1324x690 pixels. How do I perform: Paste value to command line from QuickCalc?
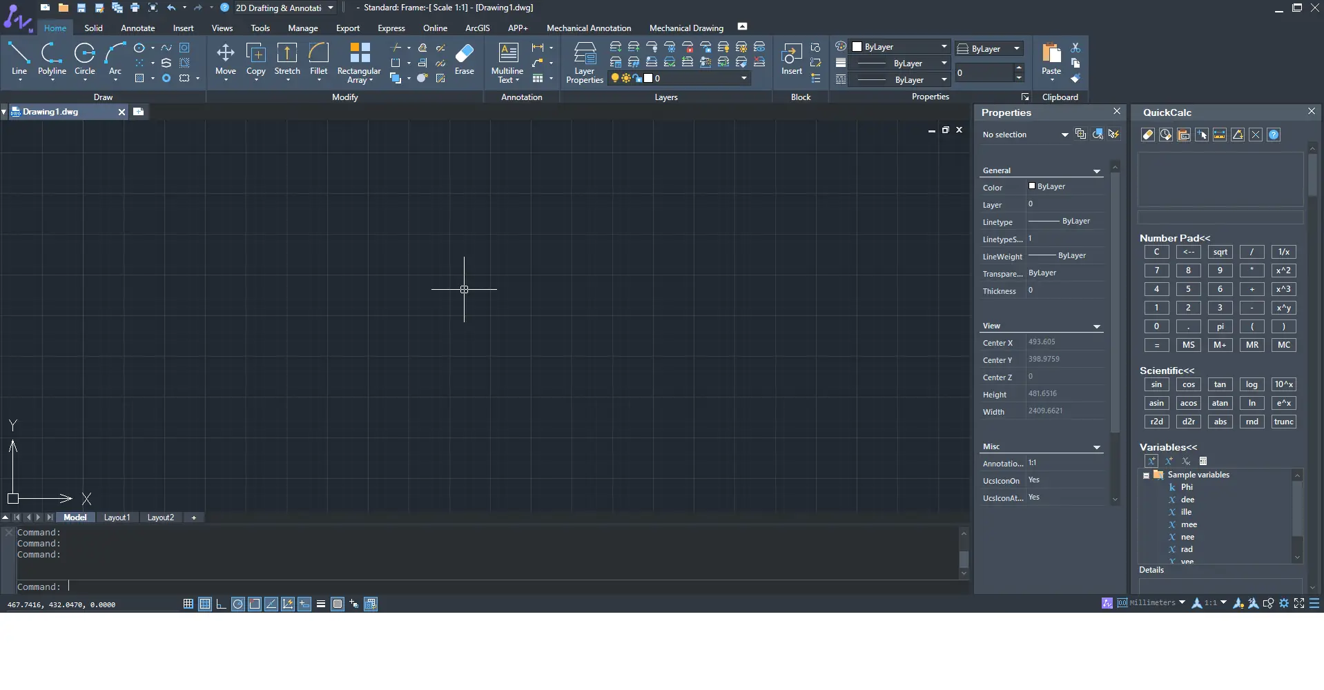coord(1184,135)
